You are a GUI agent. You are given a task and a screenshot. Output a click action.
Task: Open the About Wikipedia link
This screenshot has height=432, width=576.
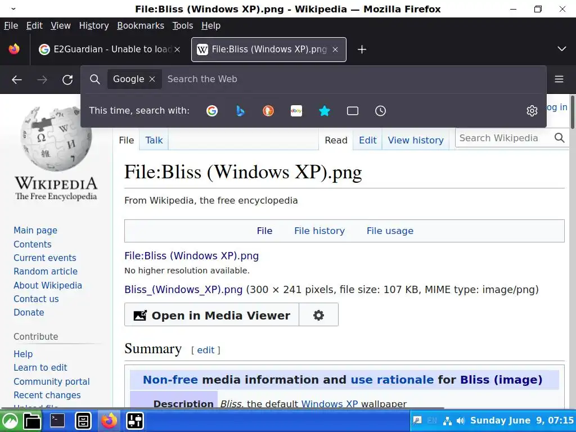[48, 285]
